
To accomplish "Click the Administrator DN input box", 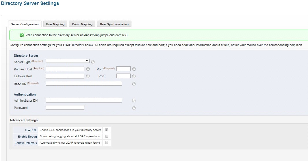I will point(84,100).
